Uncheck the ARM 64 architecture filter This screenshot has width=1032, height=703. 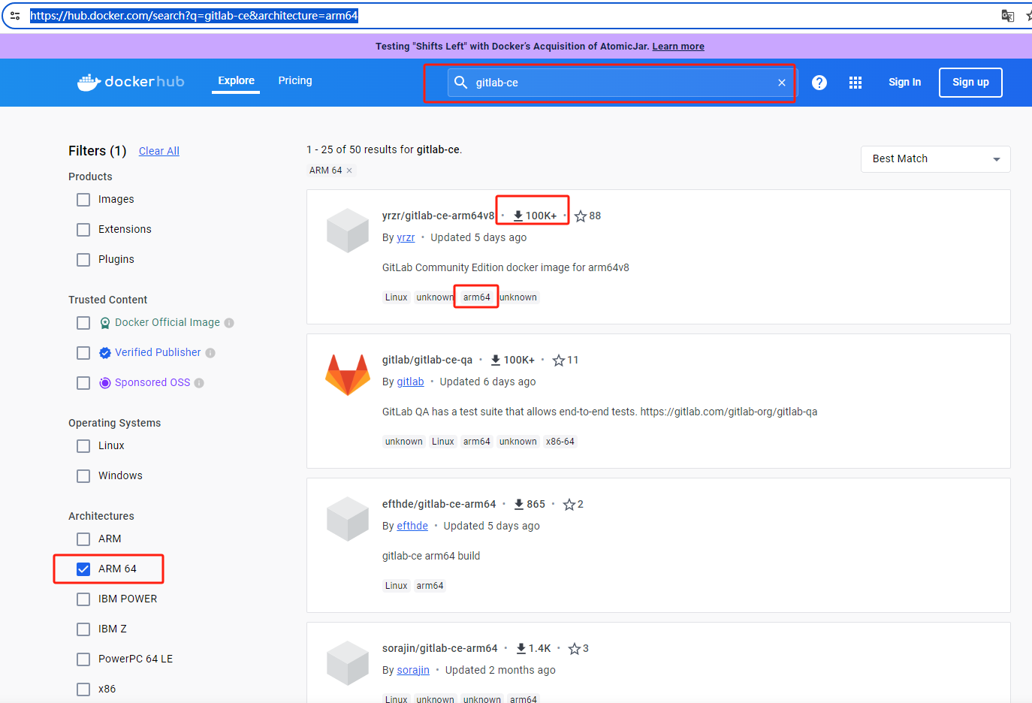click(83, 569)
